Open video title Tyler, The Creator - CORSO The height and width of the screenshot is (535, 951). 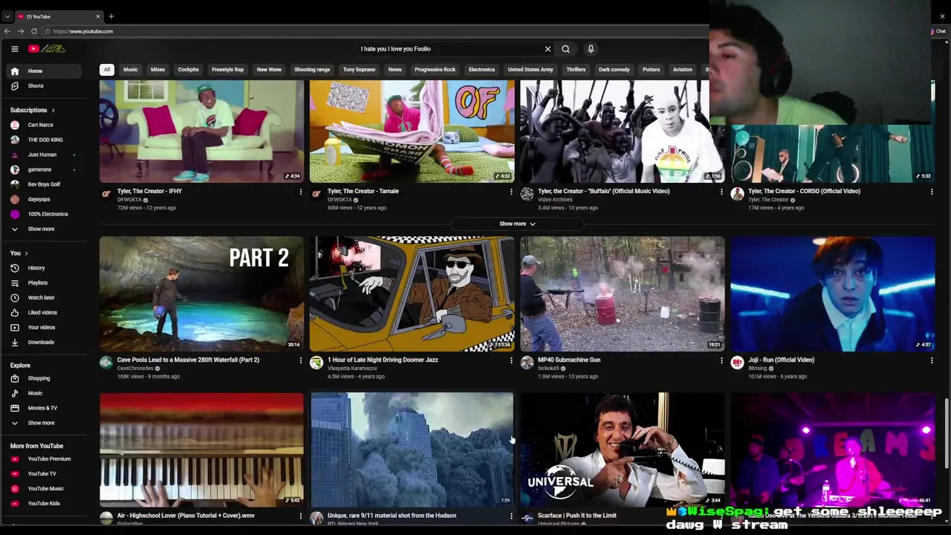804,191
